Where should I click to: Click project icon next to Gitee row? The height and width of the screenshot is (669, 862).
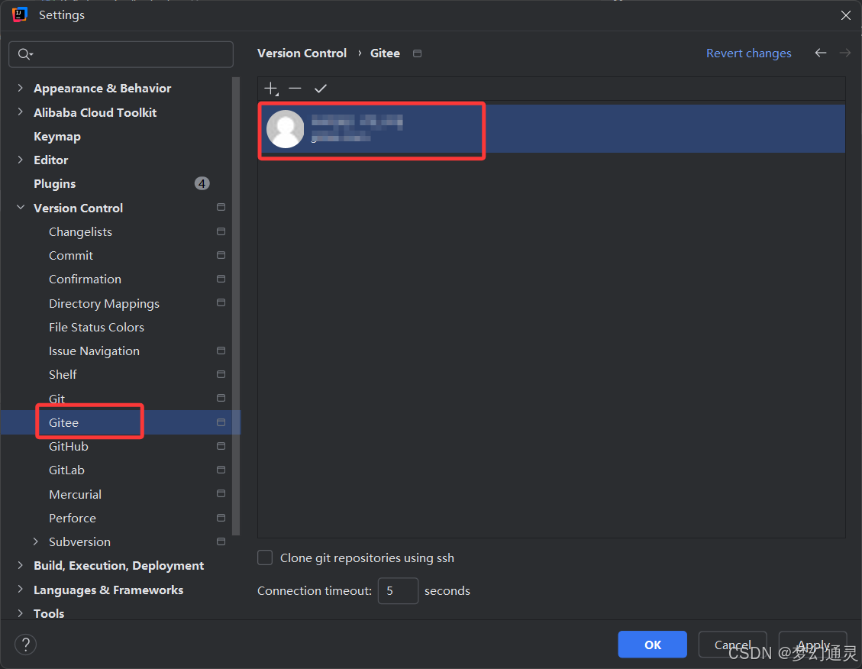pyautogui.click(x=221, y=422)
